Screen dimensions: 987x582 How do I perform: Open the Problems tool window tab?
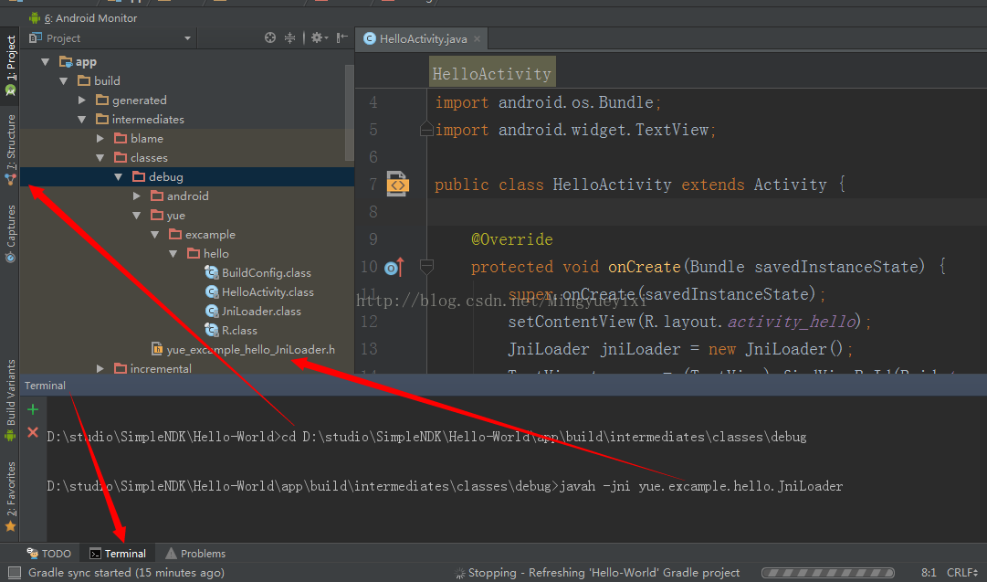point(195,554)
